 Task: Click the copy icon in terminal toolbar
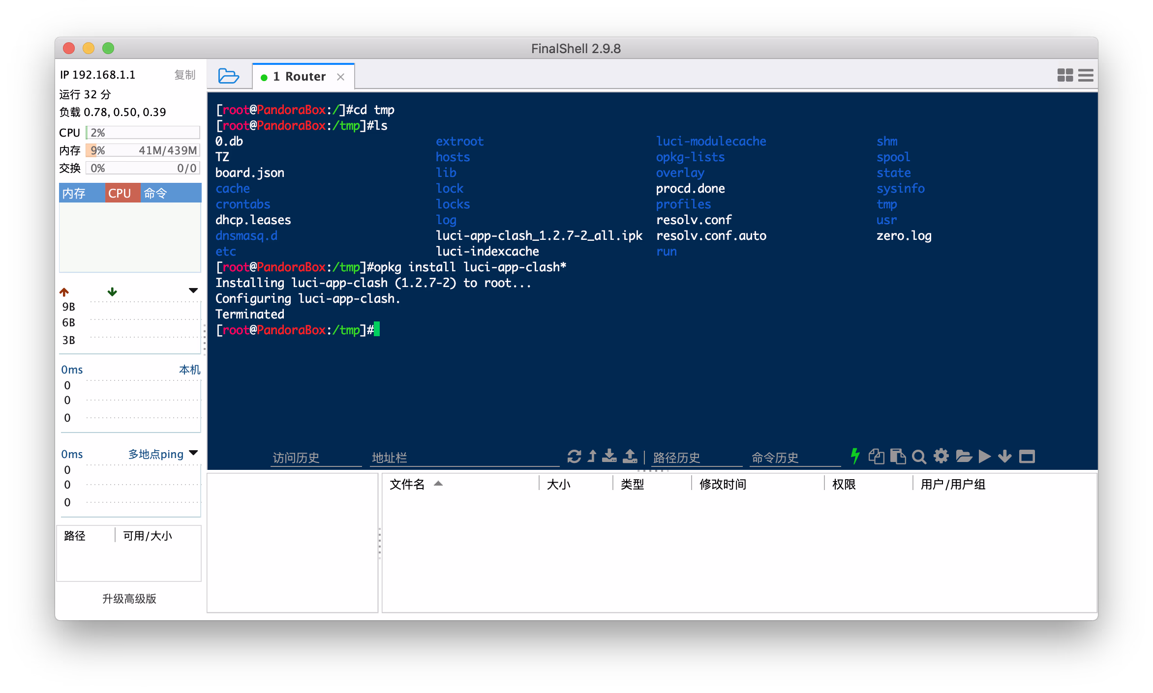(x=876, y=457)
